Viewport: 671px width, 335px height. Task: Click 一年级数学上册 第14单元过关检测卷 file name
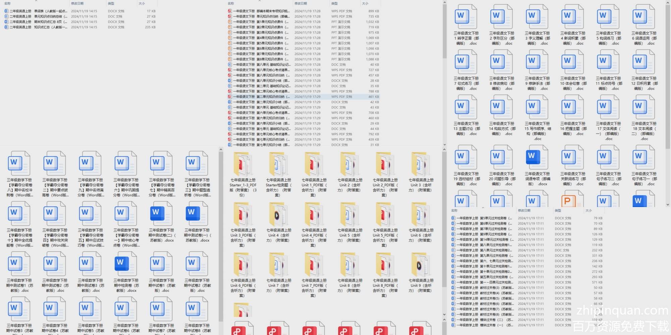pyautogui.click(x=485, y=240)
